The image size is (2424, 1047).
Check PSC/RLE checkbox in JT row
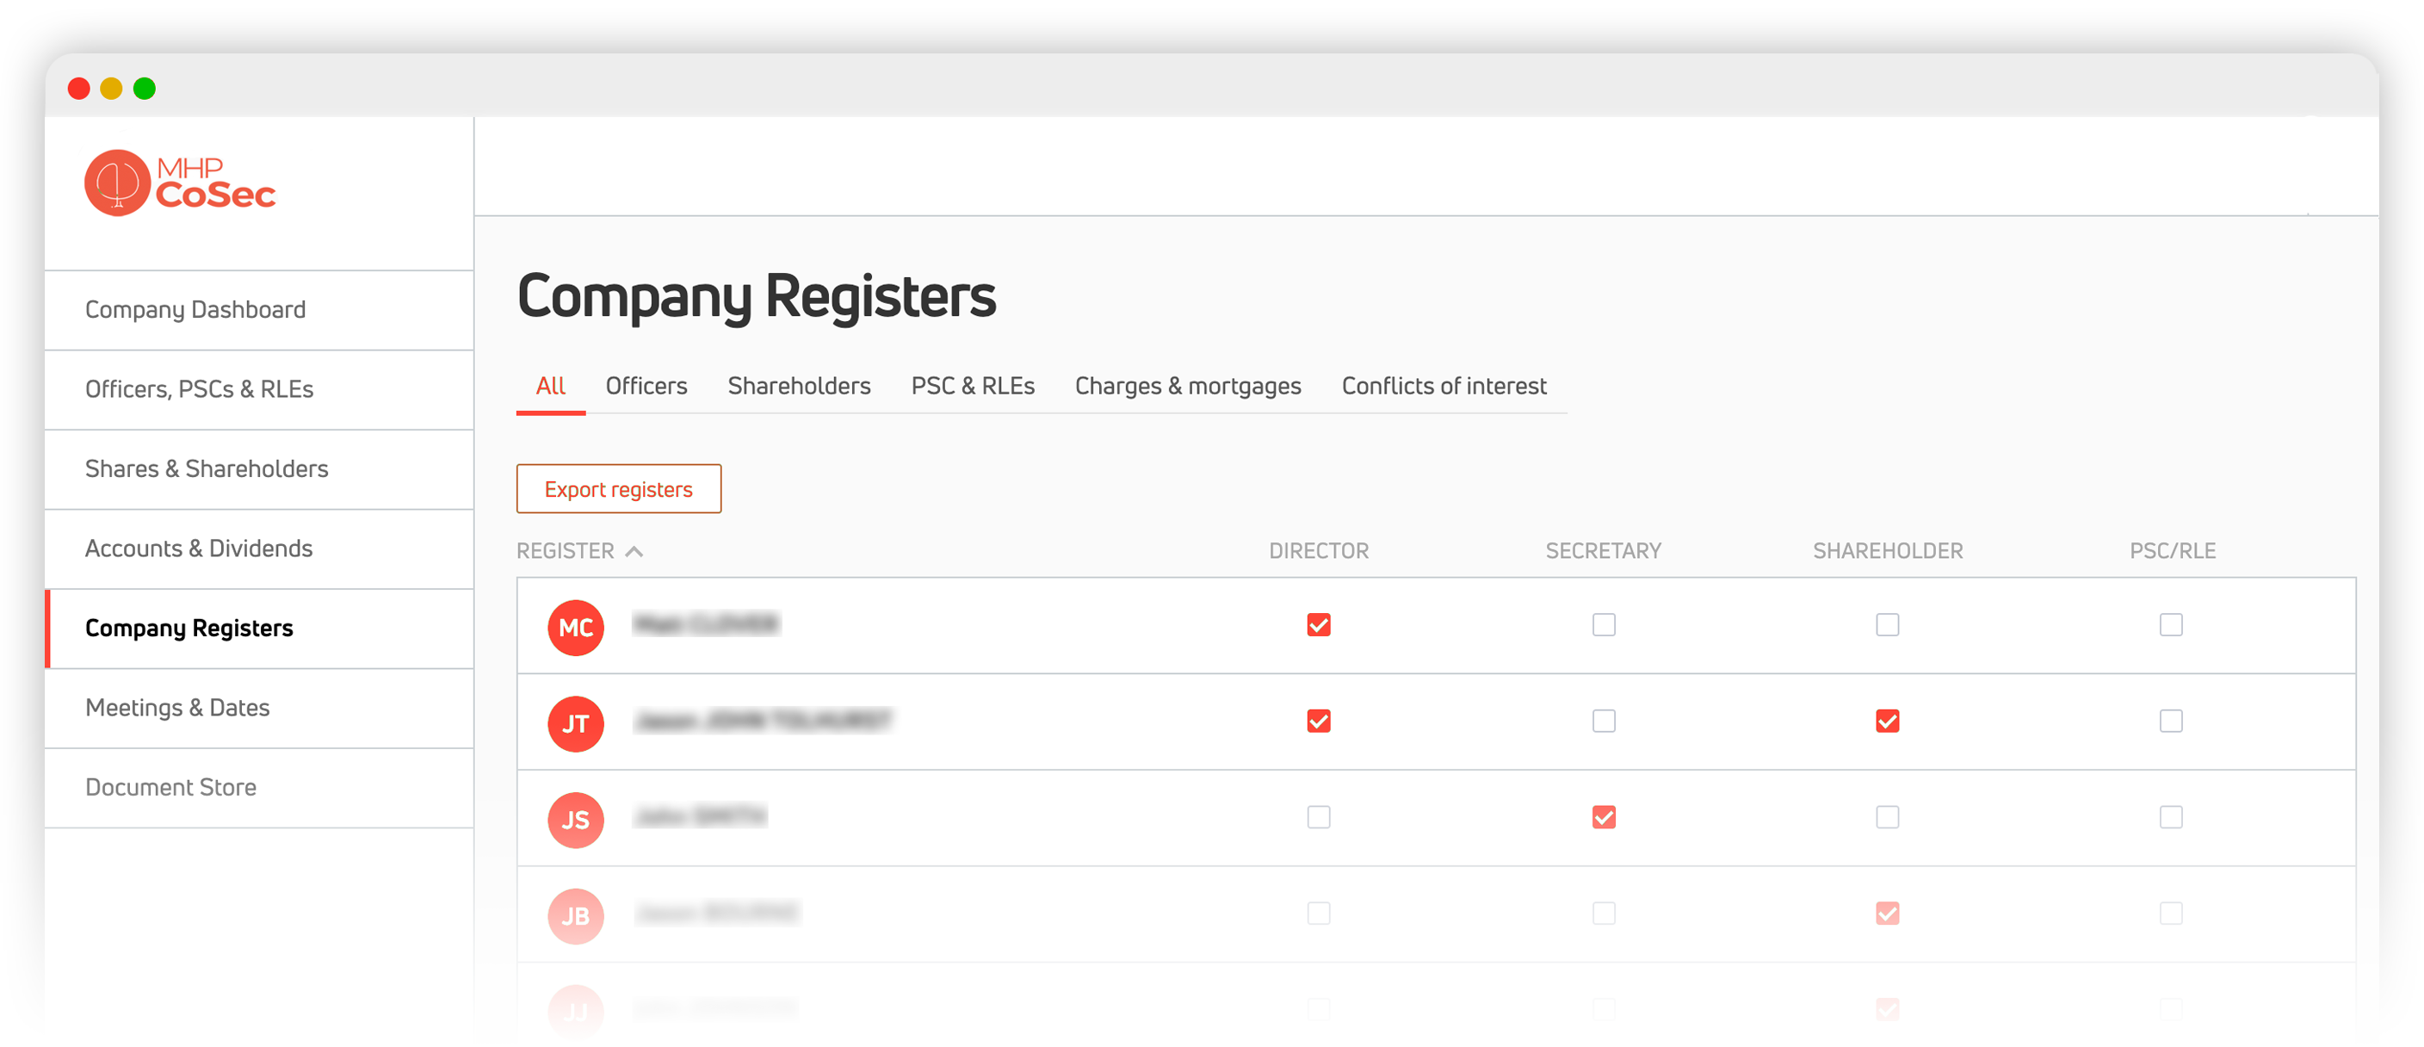pyautogui.click(x=2170, y=722)
